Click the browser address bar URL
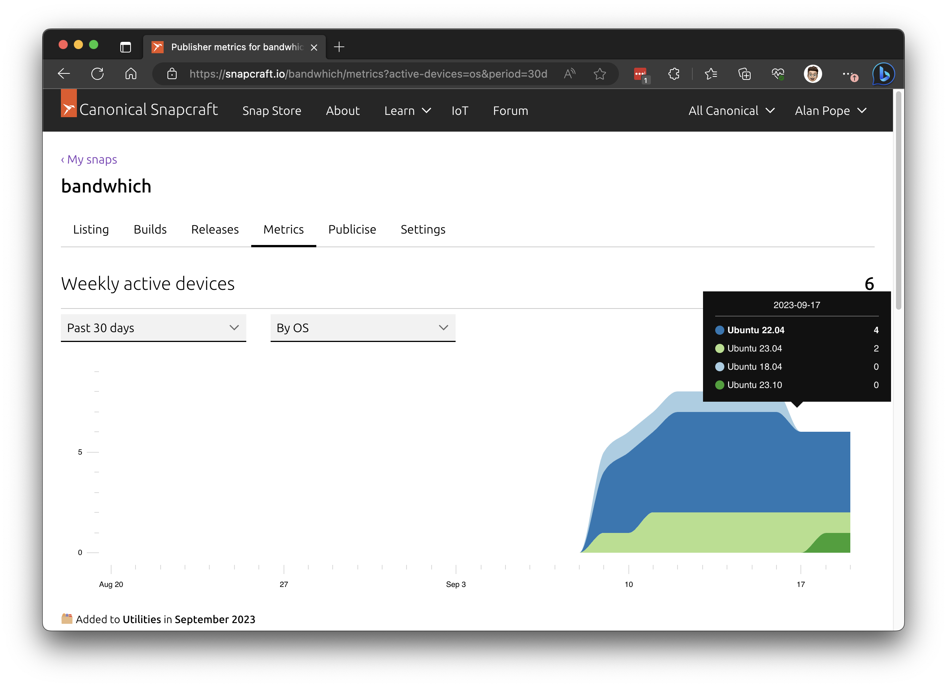 (x=368, y=74)
